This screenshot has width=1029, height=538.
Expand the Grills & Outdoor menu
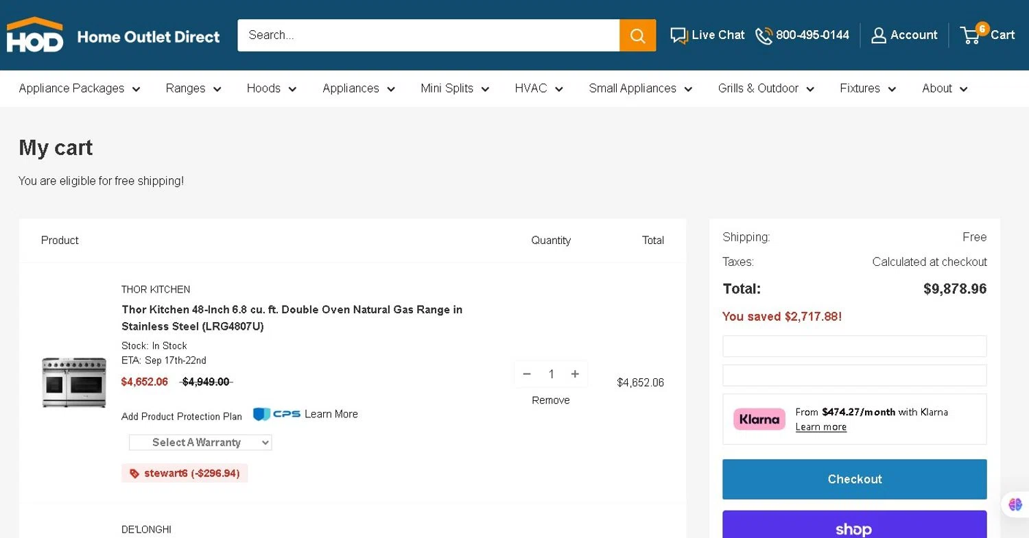point(766,88)
